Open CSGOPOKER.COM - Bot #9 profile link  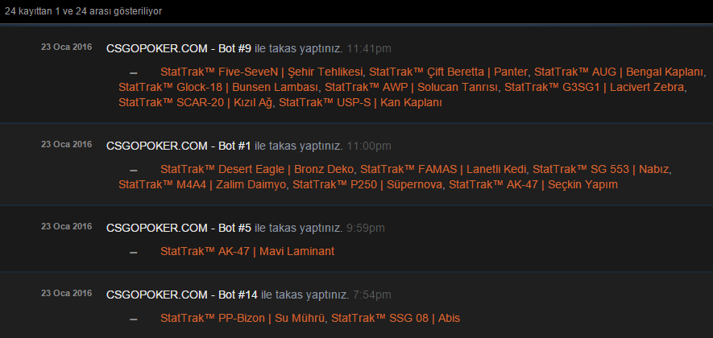[x=179, y=48]
